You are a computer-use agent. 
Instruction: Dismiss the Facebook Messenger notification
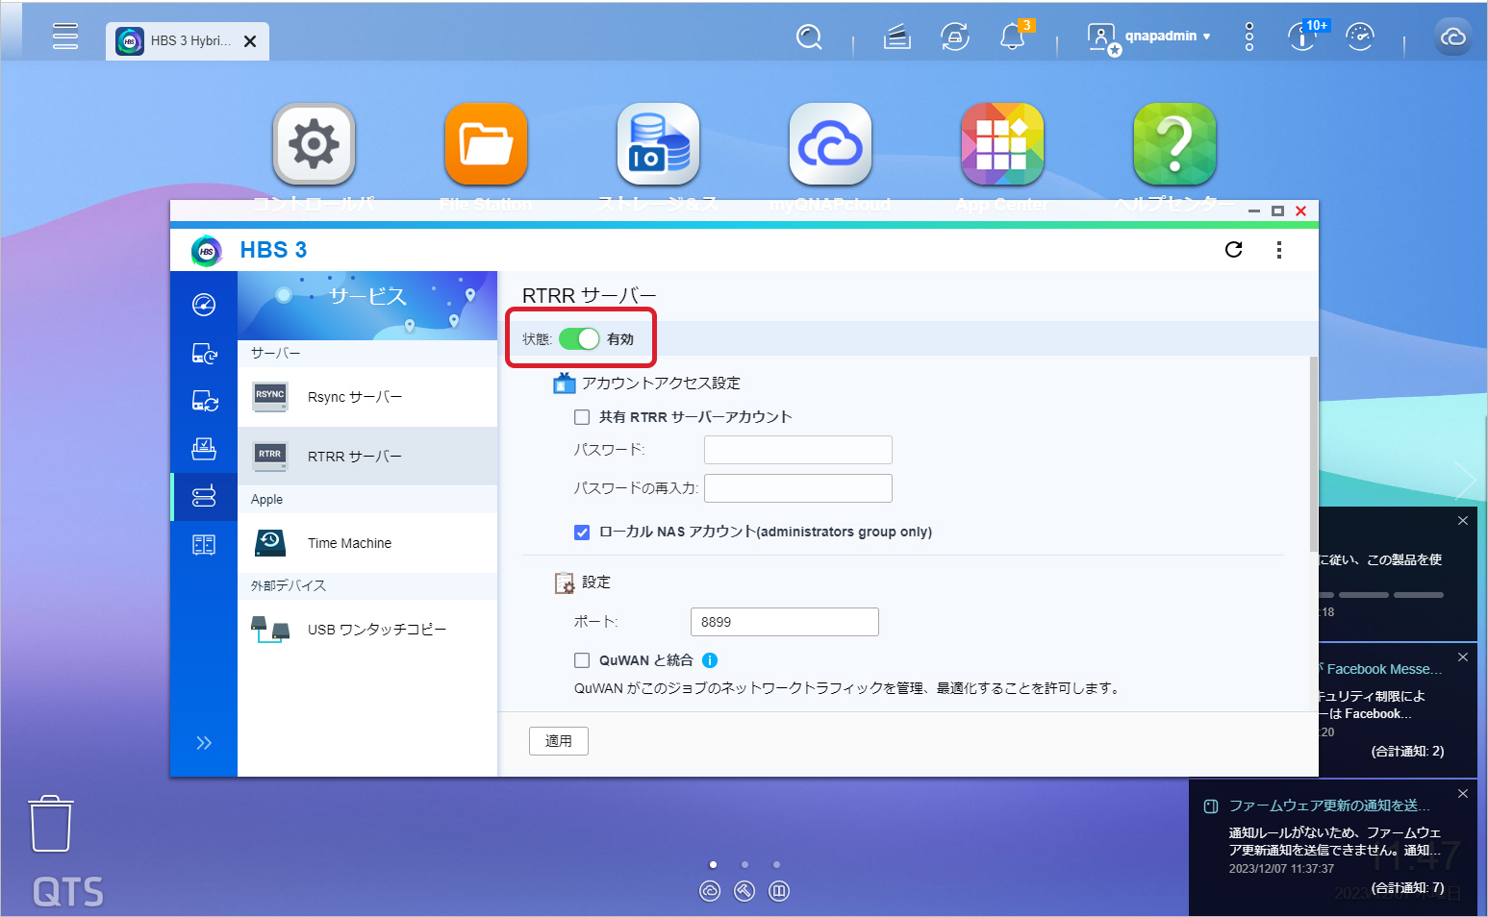[x=1463, y=657]
